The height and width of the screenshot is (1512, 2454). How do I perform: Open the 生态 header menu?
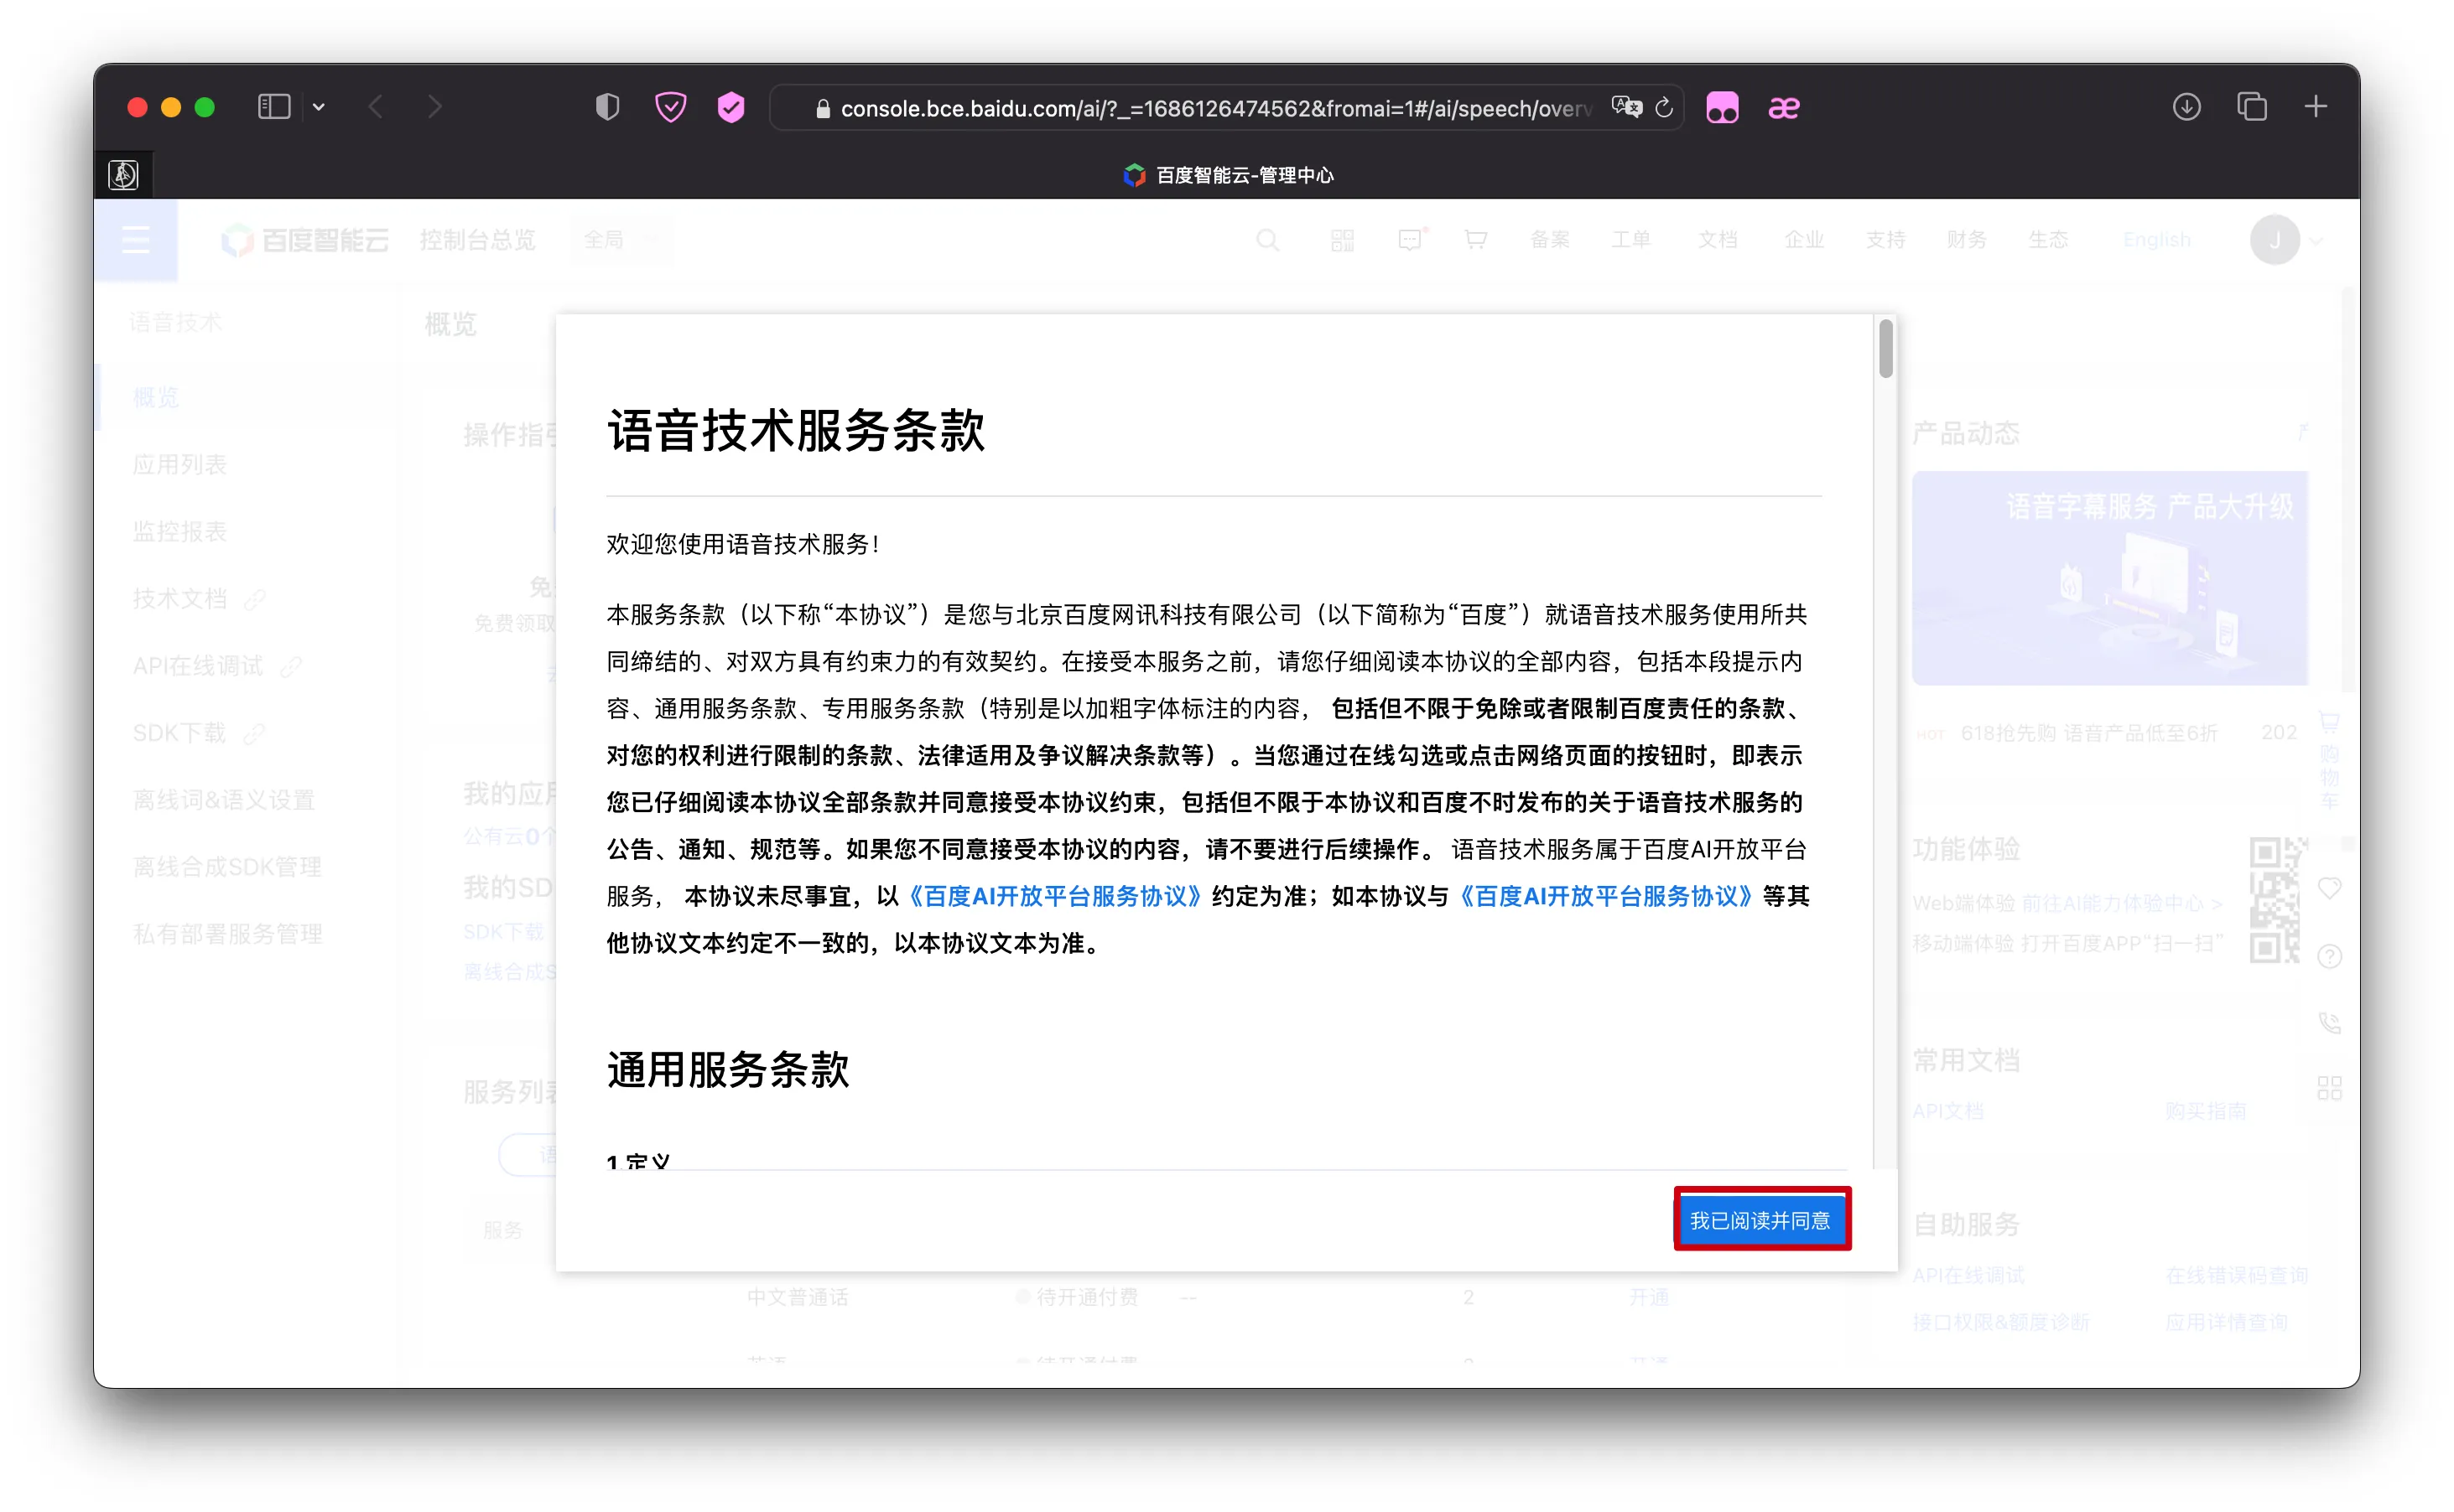coord(2048,240)
